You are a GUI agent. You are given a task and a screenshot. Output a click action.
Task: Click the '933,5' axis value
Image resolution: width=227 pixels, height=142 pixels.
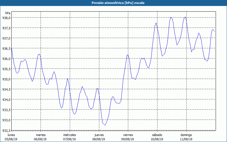coord(6,110)
